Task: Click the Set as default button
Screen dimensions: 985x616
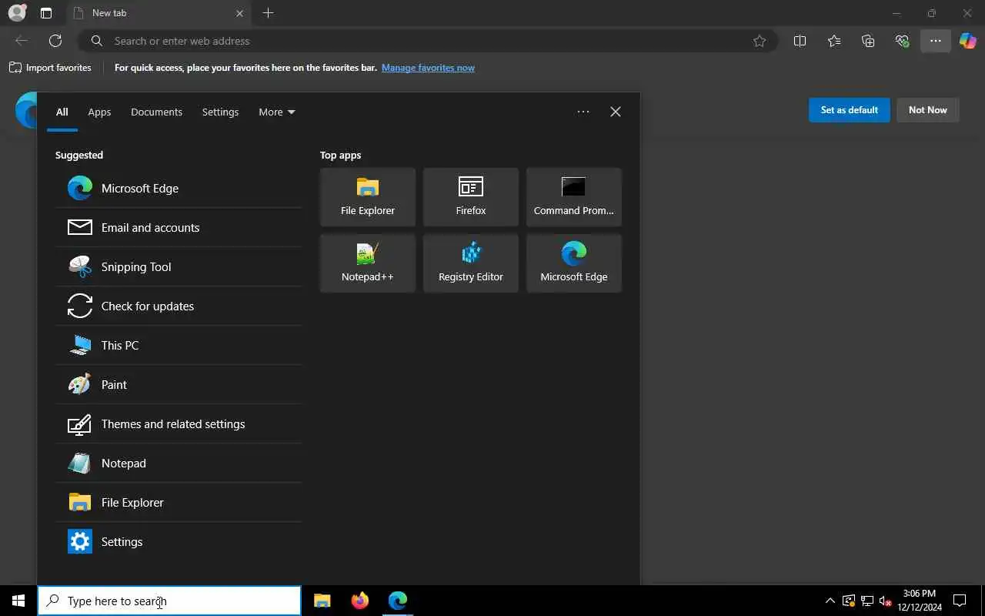Action: point(850,110)
